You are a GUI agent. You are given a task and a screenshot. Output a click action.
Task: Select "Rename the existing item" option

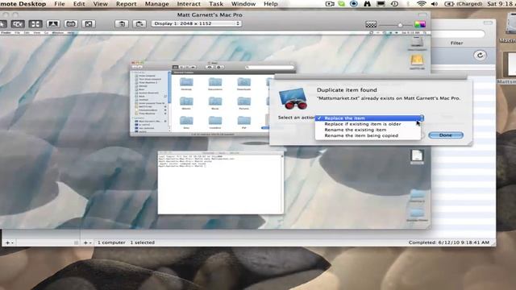[368, 130]
